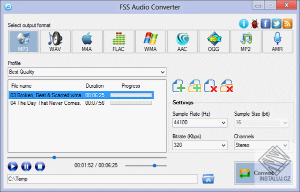Click the Convert button
300x192 pixels.
pos(263,173)
